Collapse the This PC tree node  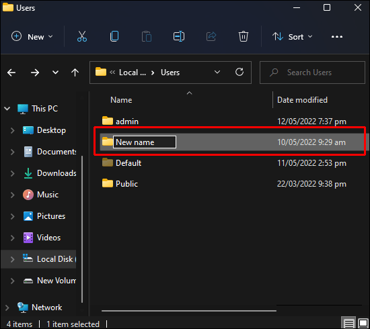[x=7, y=109]
